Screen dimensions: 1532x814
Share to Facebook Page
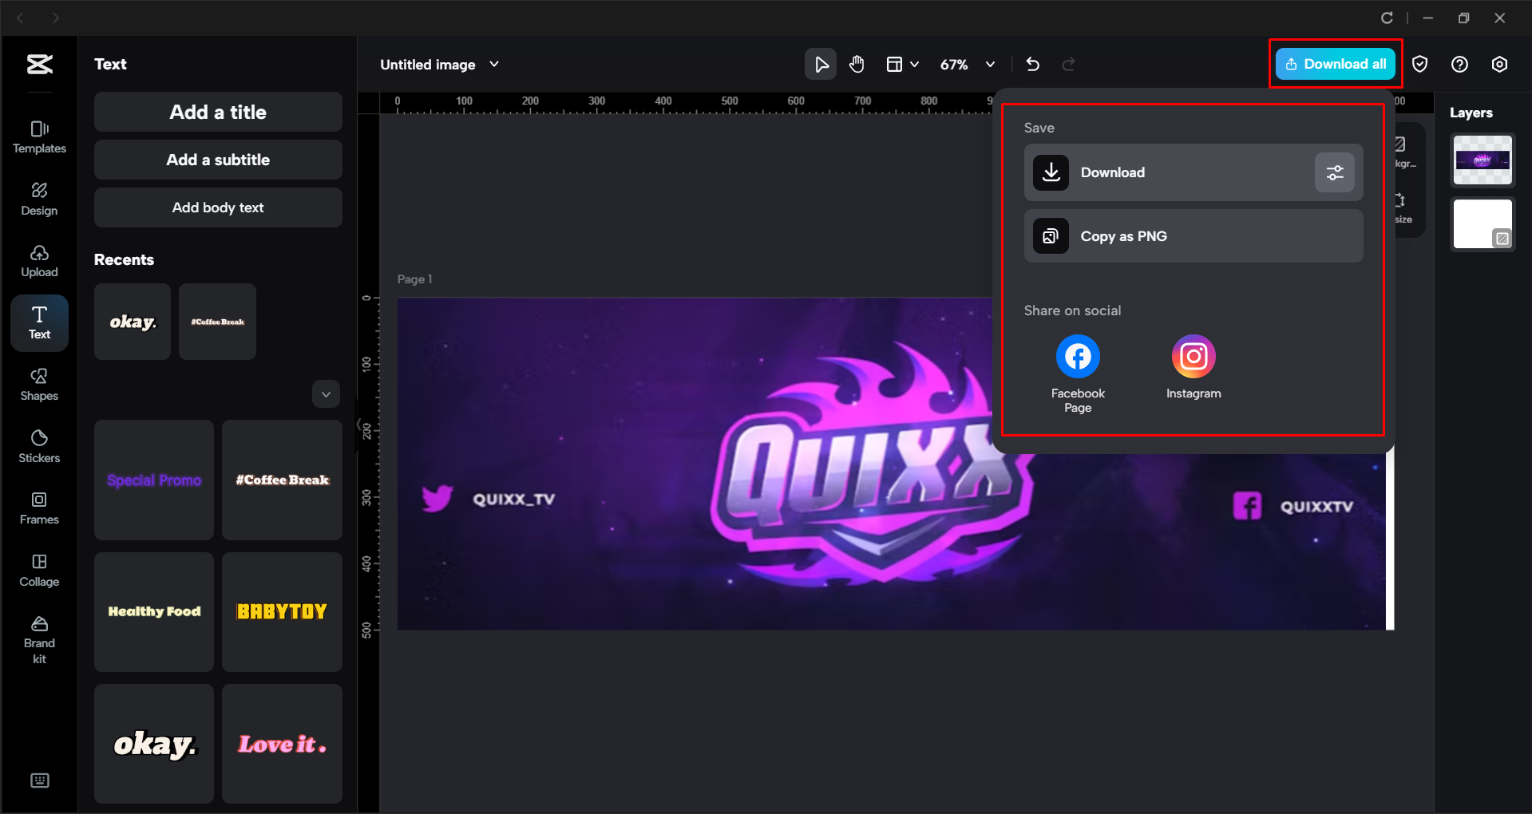point(1077,356)
